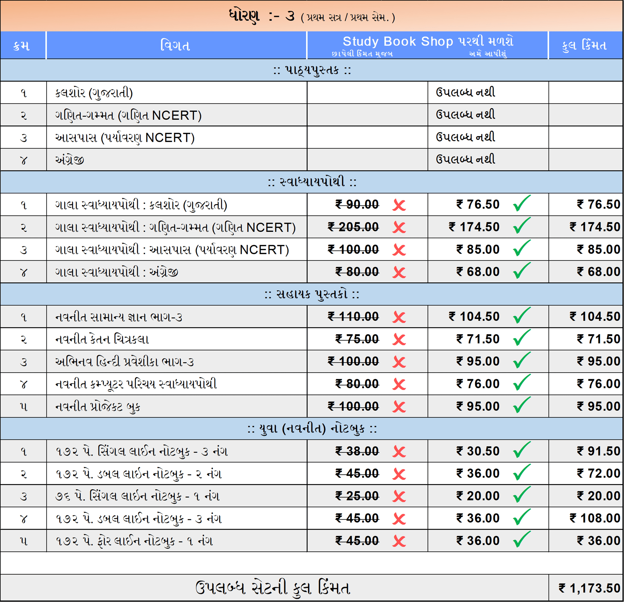Click green checkmark next to ₹ 76.50
The width and height of the screenshot is (624, 602).
pos(521,204)
